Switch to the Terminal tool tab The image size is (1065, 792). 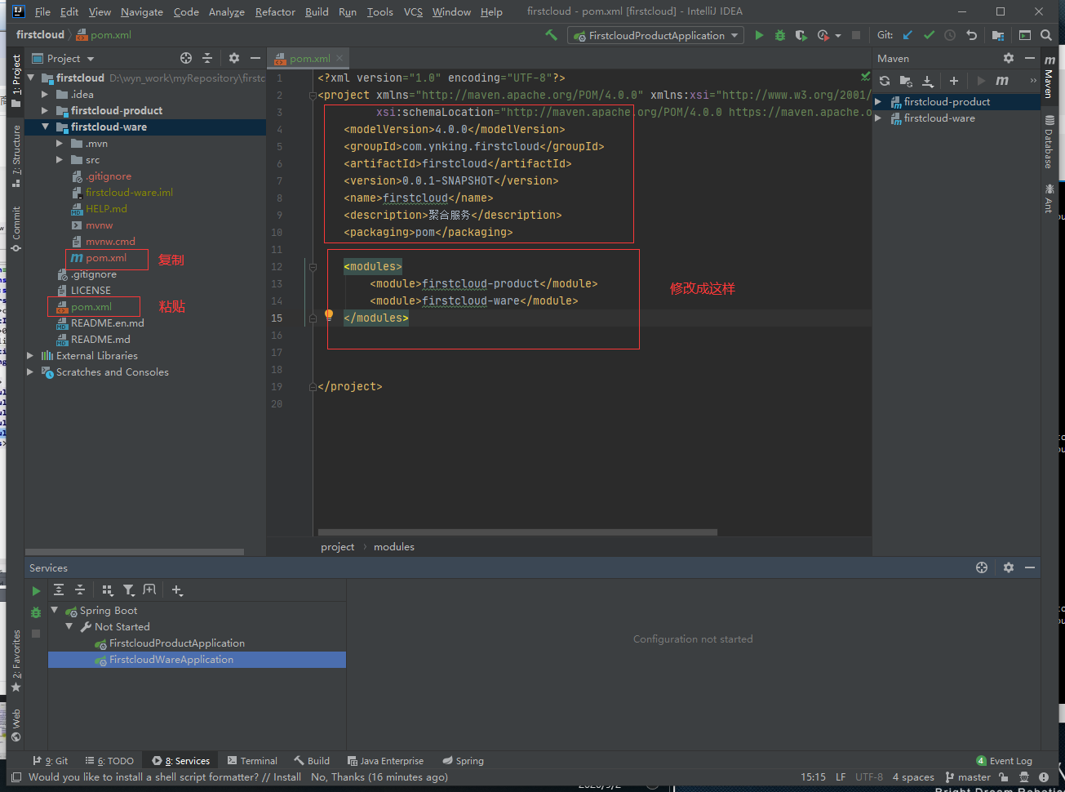252,760
